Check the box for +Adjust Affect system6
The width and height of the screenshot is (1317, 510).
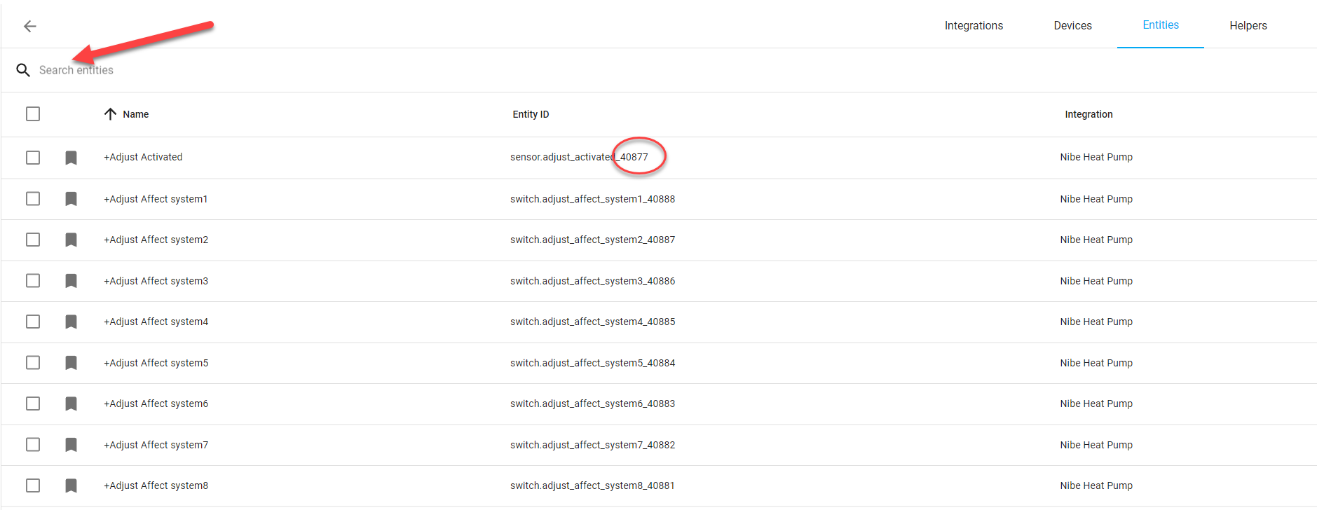[x=33, y=404]
